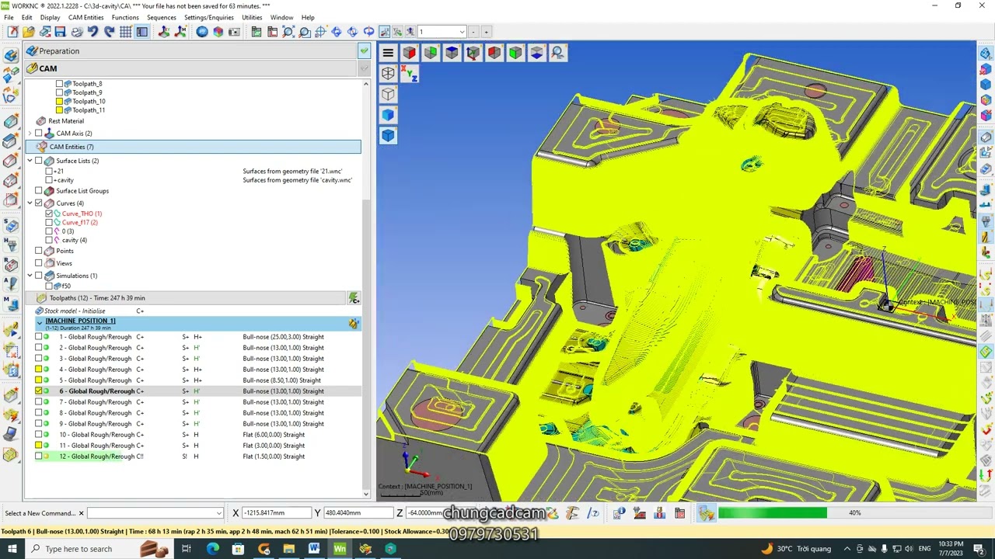The image size is (995, 559).
Task: Collapse the MACHINE_POSITION_1 group arrow
Action: click(x=40, y=321)
